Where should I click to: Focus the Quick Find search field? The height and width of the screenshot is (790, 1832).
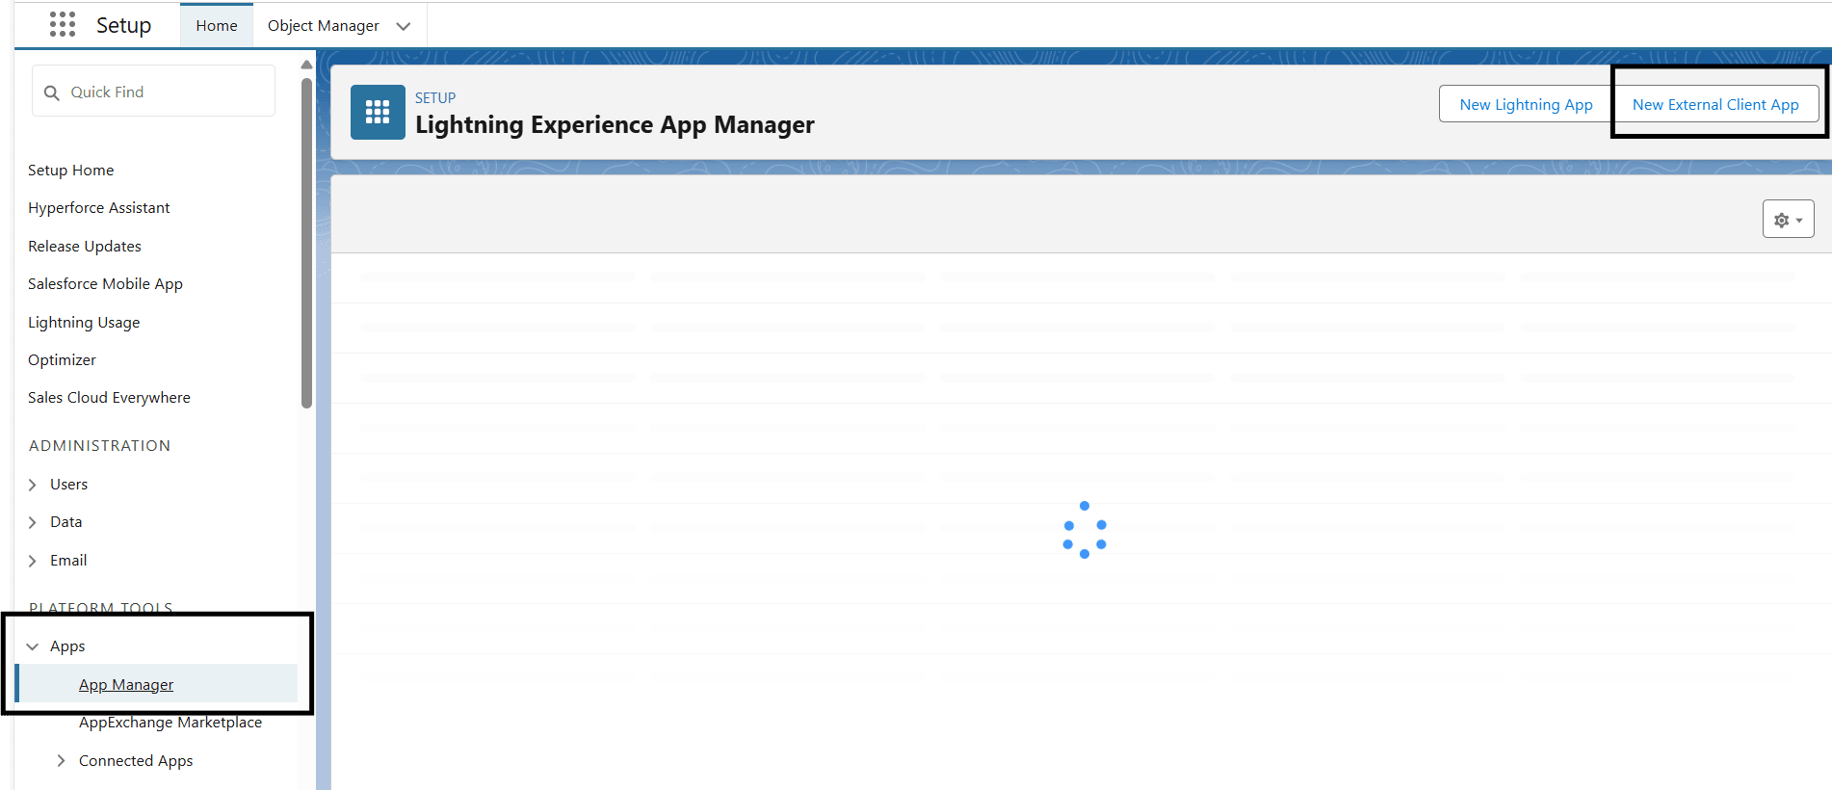tap(164, 92)
